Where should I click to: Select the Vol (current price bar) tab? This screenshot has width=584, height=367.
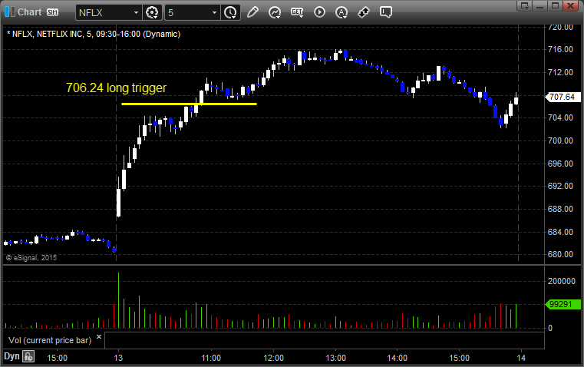[50, 340]
